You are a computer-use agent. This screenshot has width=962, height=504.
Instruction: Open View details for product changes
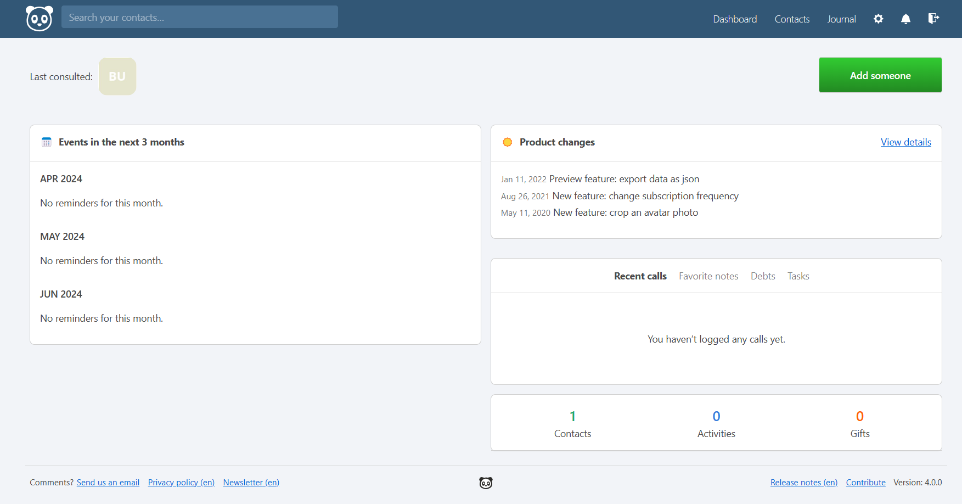click(906, 142)
